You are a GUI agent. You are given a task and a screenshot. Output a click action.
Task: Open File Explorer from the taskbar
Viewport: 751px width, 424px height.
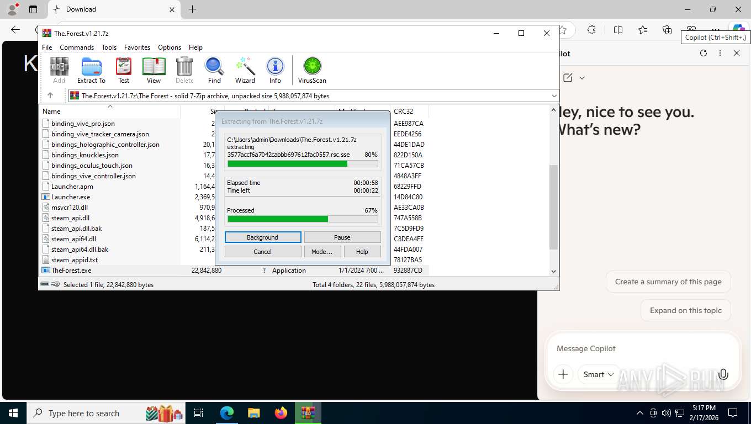coord(253,413)
